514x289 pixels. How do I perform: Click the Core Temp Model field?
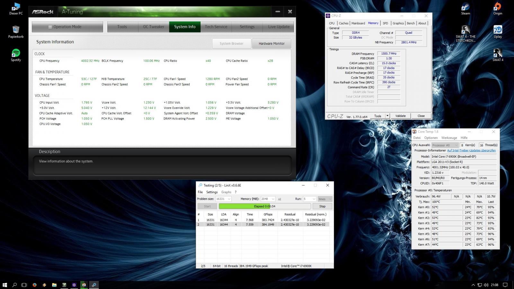click(464, 157)
